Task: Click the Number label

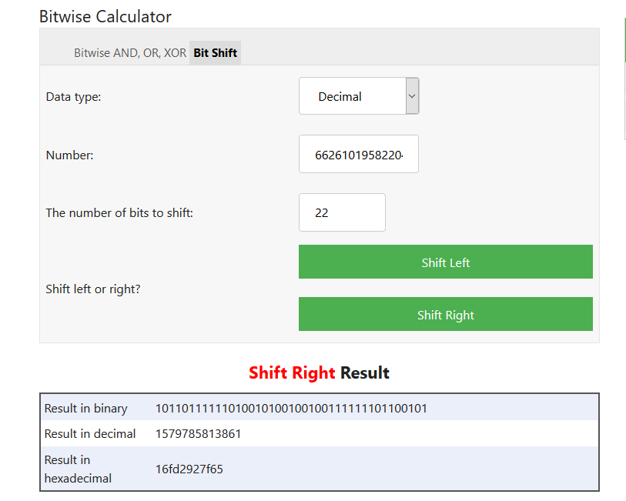Action: point(69,155)
